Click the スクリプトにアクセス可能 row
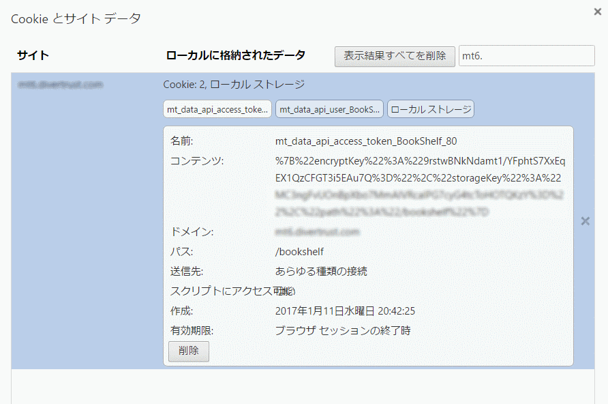 [x=232, y=291]
